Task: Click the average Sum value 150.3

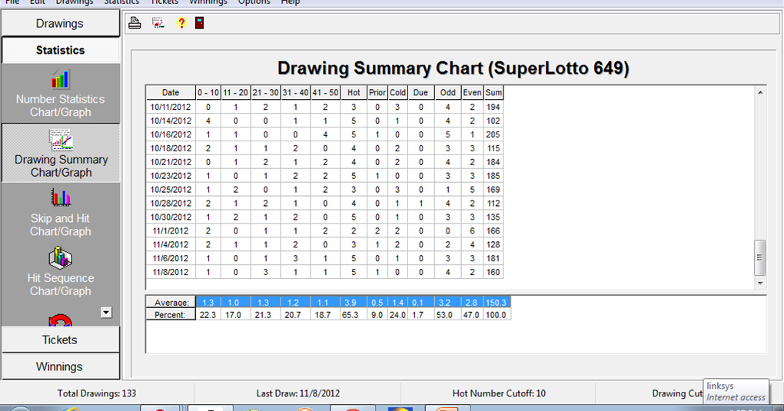Action: pos(497,303)
